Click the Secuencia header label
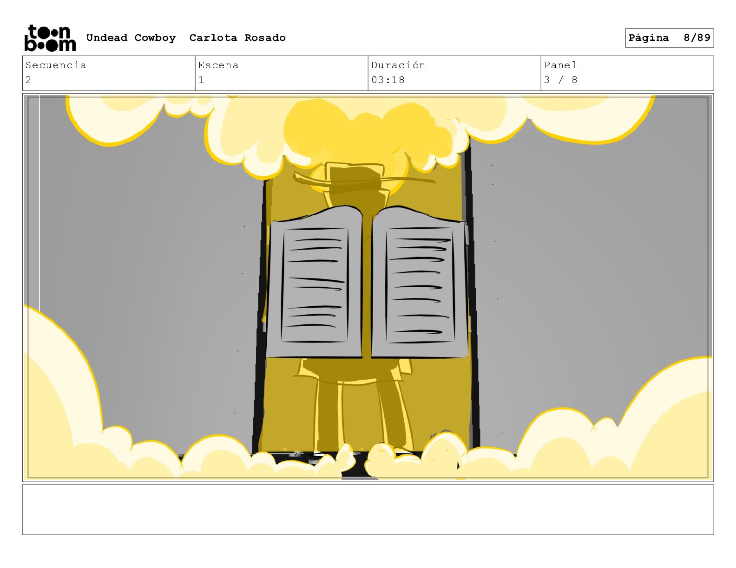This screenshot has height=568, width=736. 56,65
